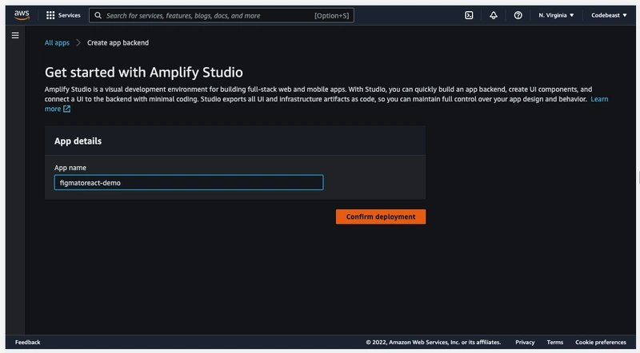640x353 pixels.
Task: Open Cookie preferences in footer
Action: [601, 343]
